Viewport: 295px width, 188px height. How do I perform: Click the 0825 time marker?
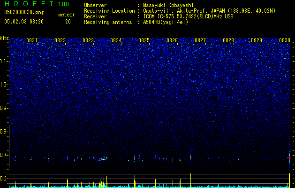pos(144,40)
